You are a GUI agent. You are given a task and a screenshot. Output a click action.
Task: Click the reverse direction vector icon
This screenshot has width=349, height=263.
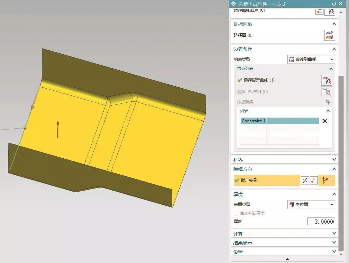point(305,180)
